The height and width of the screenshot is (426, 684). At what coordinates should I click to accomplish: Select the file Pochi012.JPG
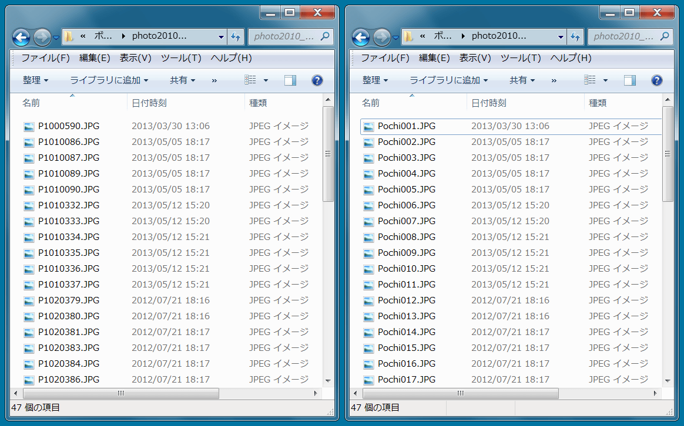pos(406,300)
